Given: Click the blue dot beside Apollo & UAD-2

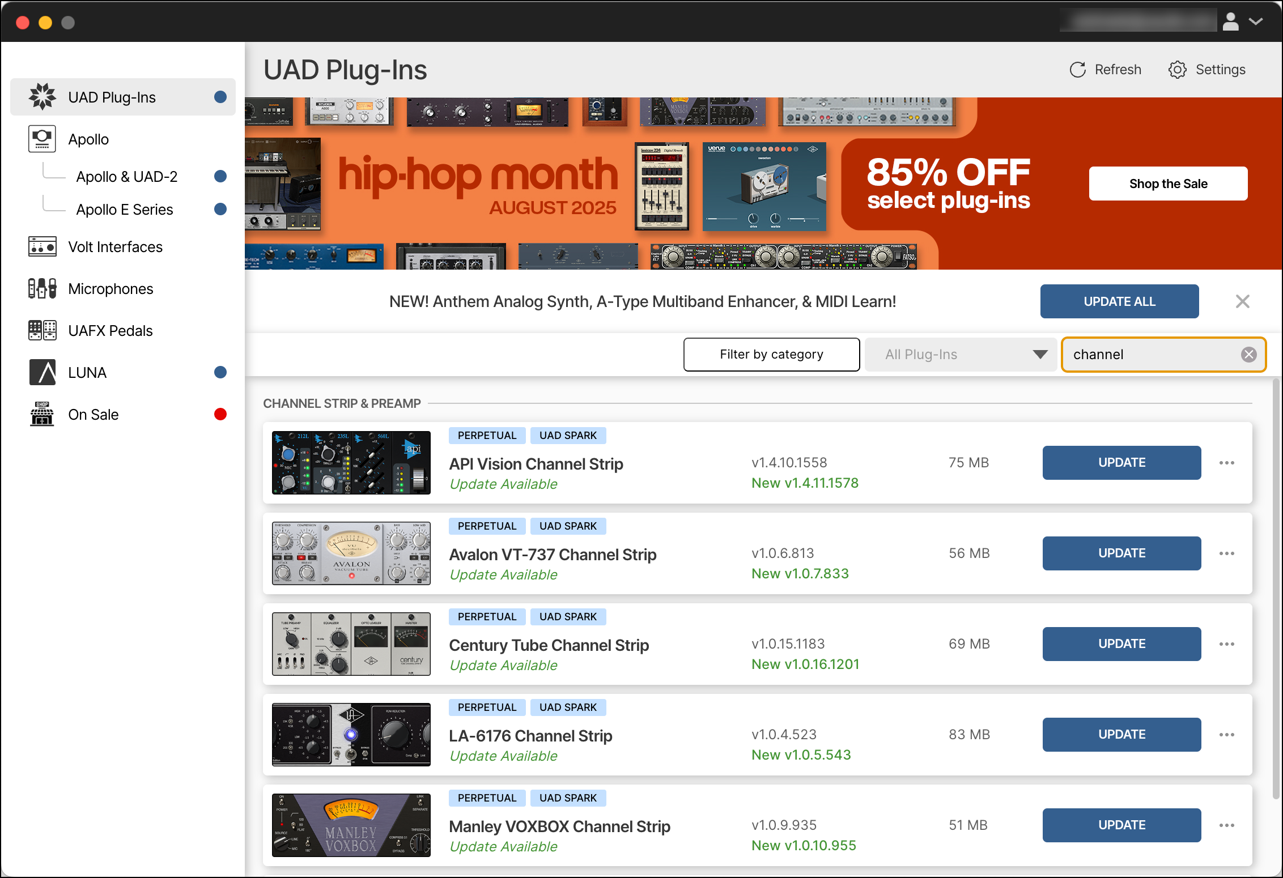Looking at the screenshot, I should [220, 176].
